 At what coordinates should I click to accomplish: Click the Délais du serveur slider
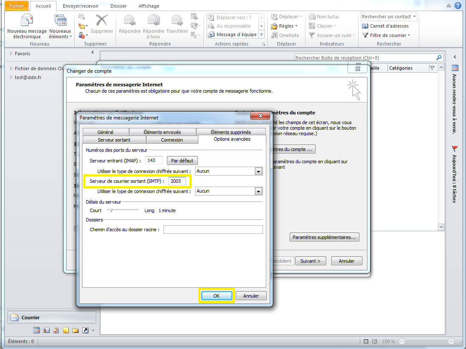coord(123,210)
